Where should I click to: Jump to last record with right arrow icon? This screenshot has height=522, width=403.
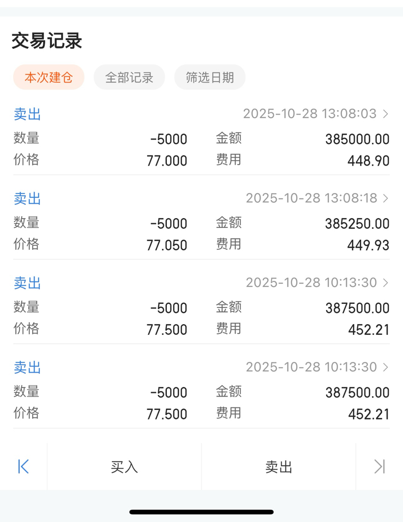[380, 466]
